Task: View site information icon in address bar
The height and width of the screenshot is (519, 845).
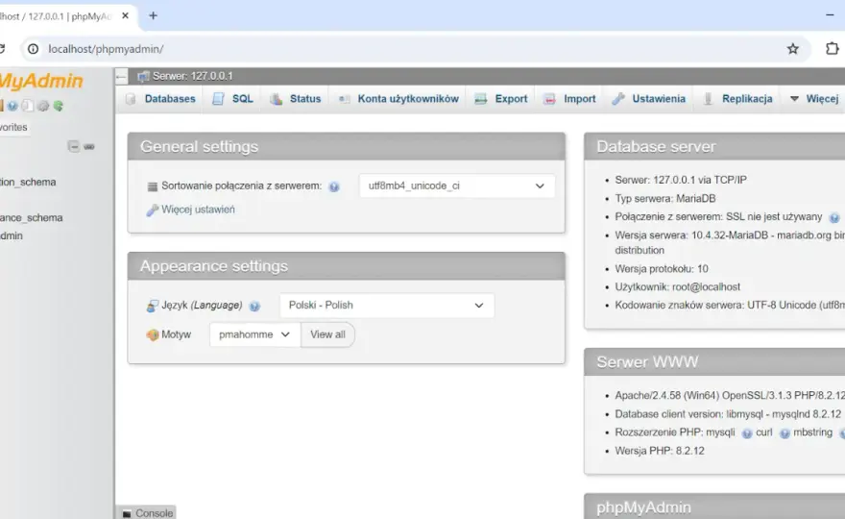Action: (x=34, y=49)
